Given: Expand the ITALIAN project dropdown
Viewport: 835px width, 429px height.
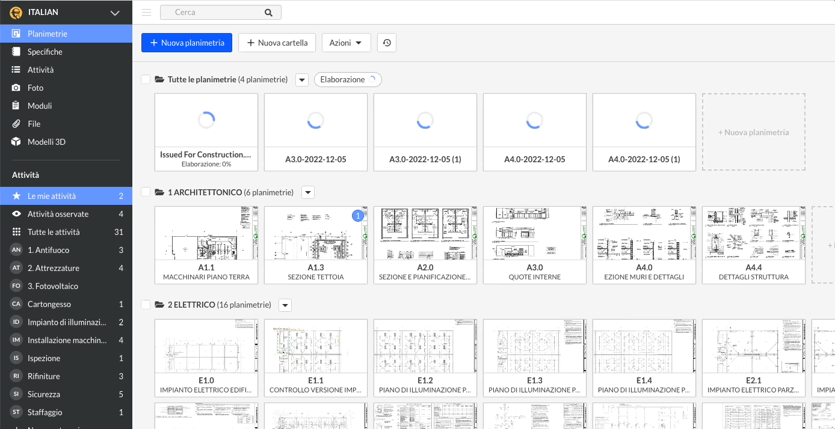Looking at the screenshot, I should (115, 13).
